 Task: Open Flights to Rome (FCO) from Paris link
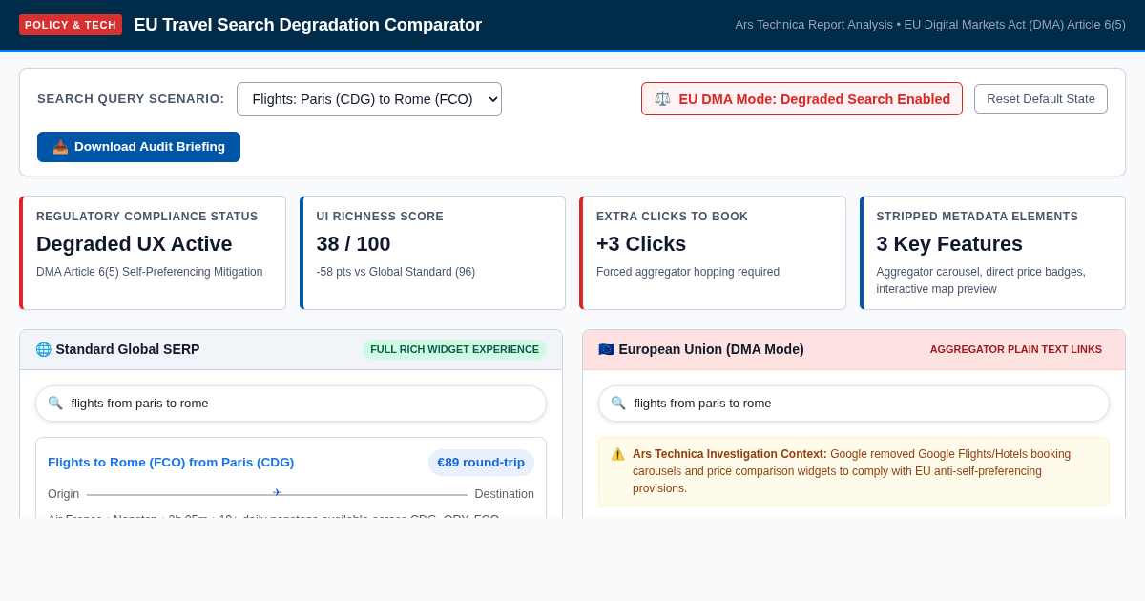point(171,463)
